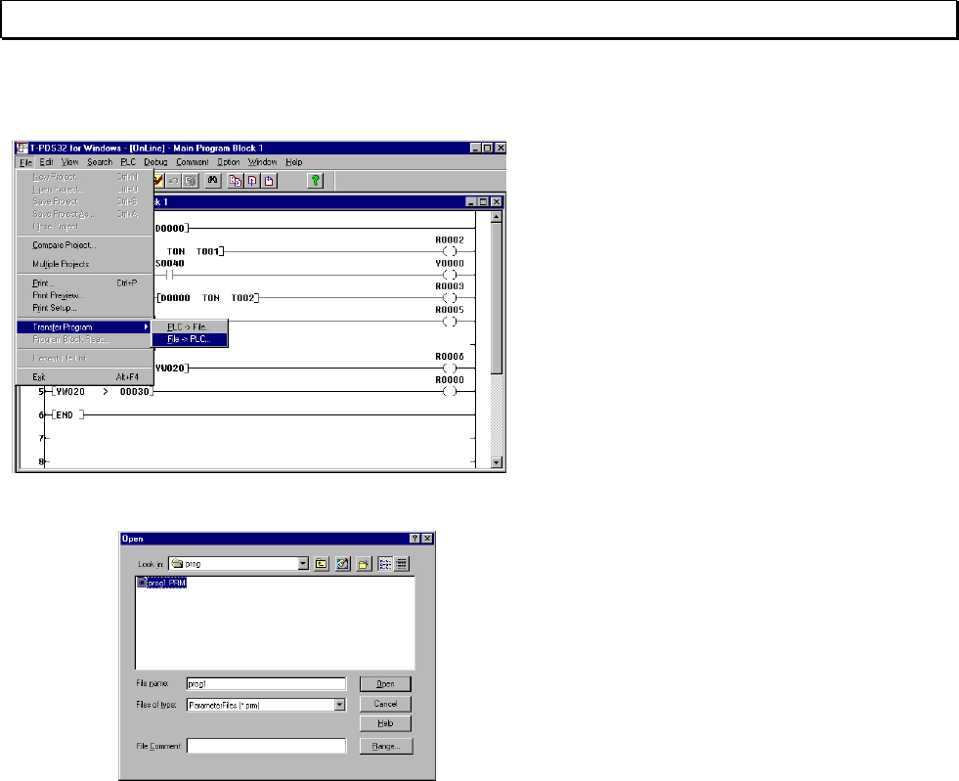The height and width of the screenshot is (781, 959).
Task: Select Print... in File menu
Action: coord(84,283)
